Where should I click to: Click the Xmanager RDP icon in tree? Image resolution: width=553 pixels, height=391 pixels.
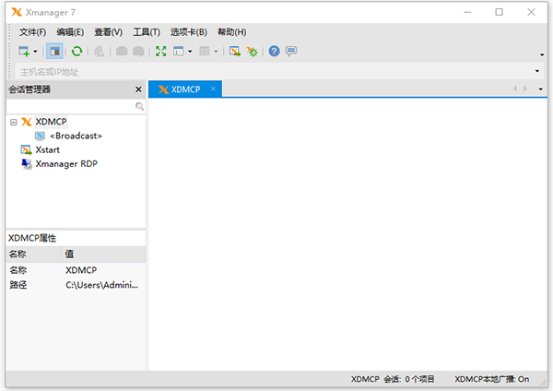click(x=27, y=164)
